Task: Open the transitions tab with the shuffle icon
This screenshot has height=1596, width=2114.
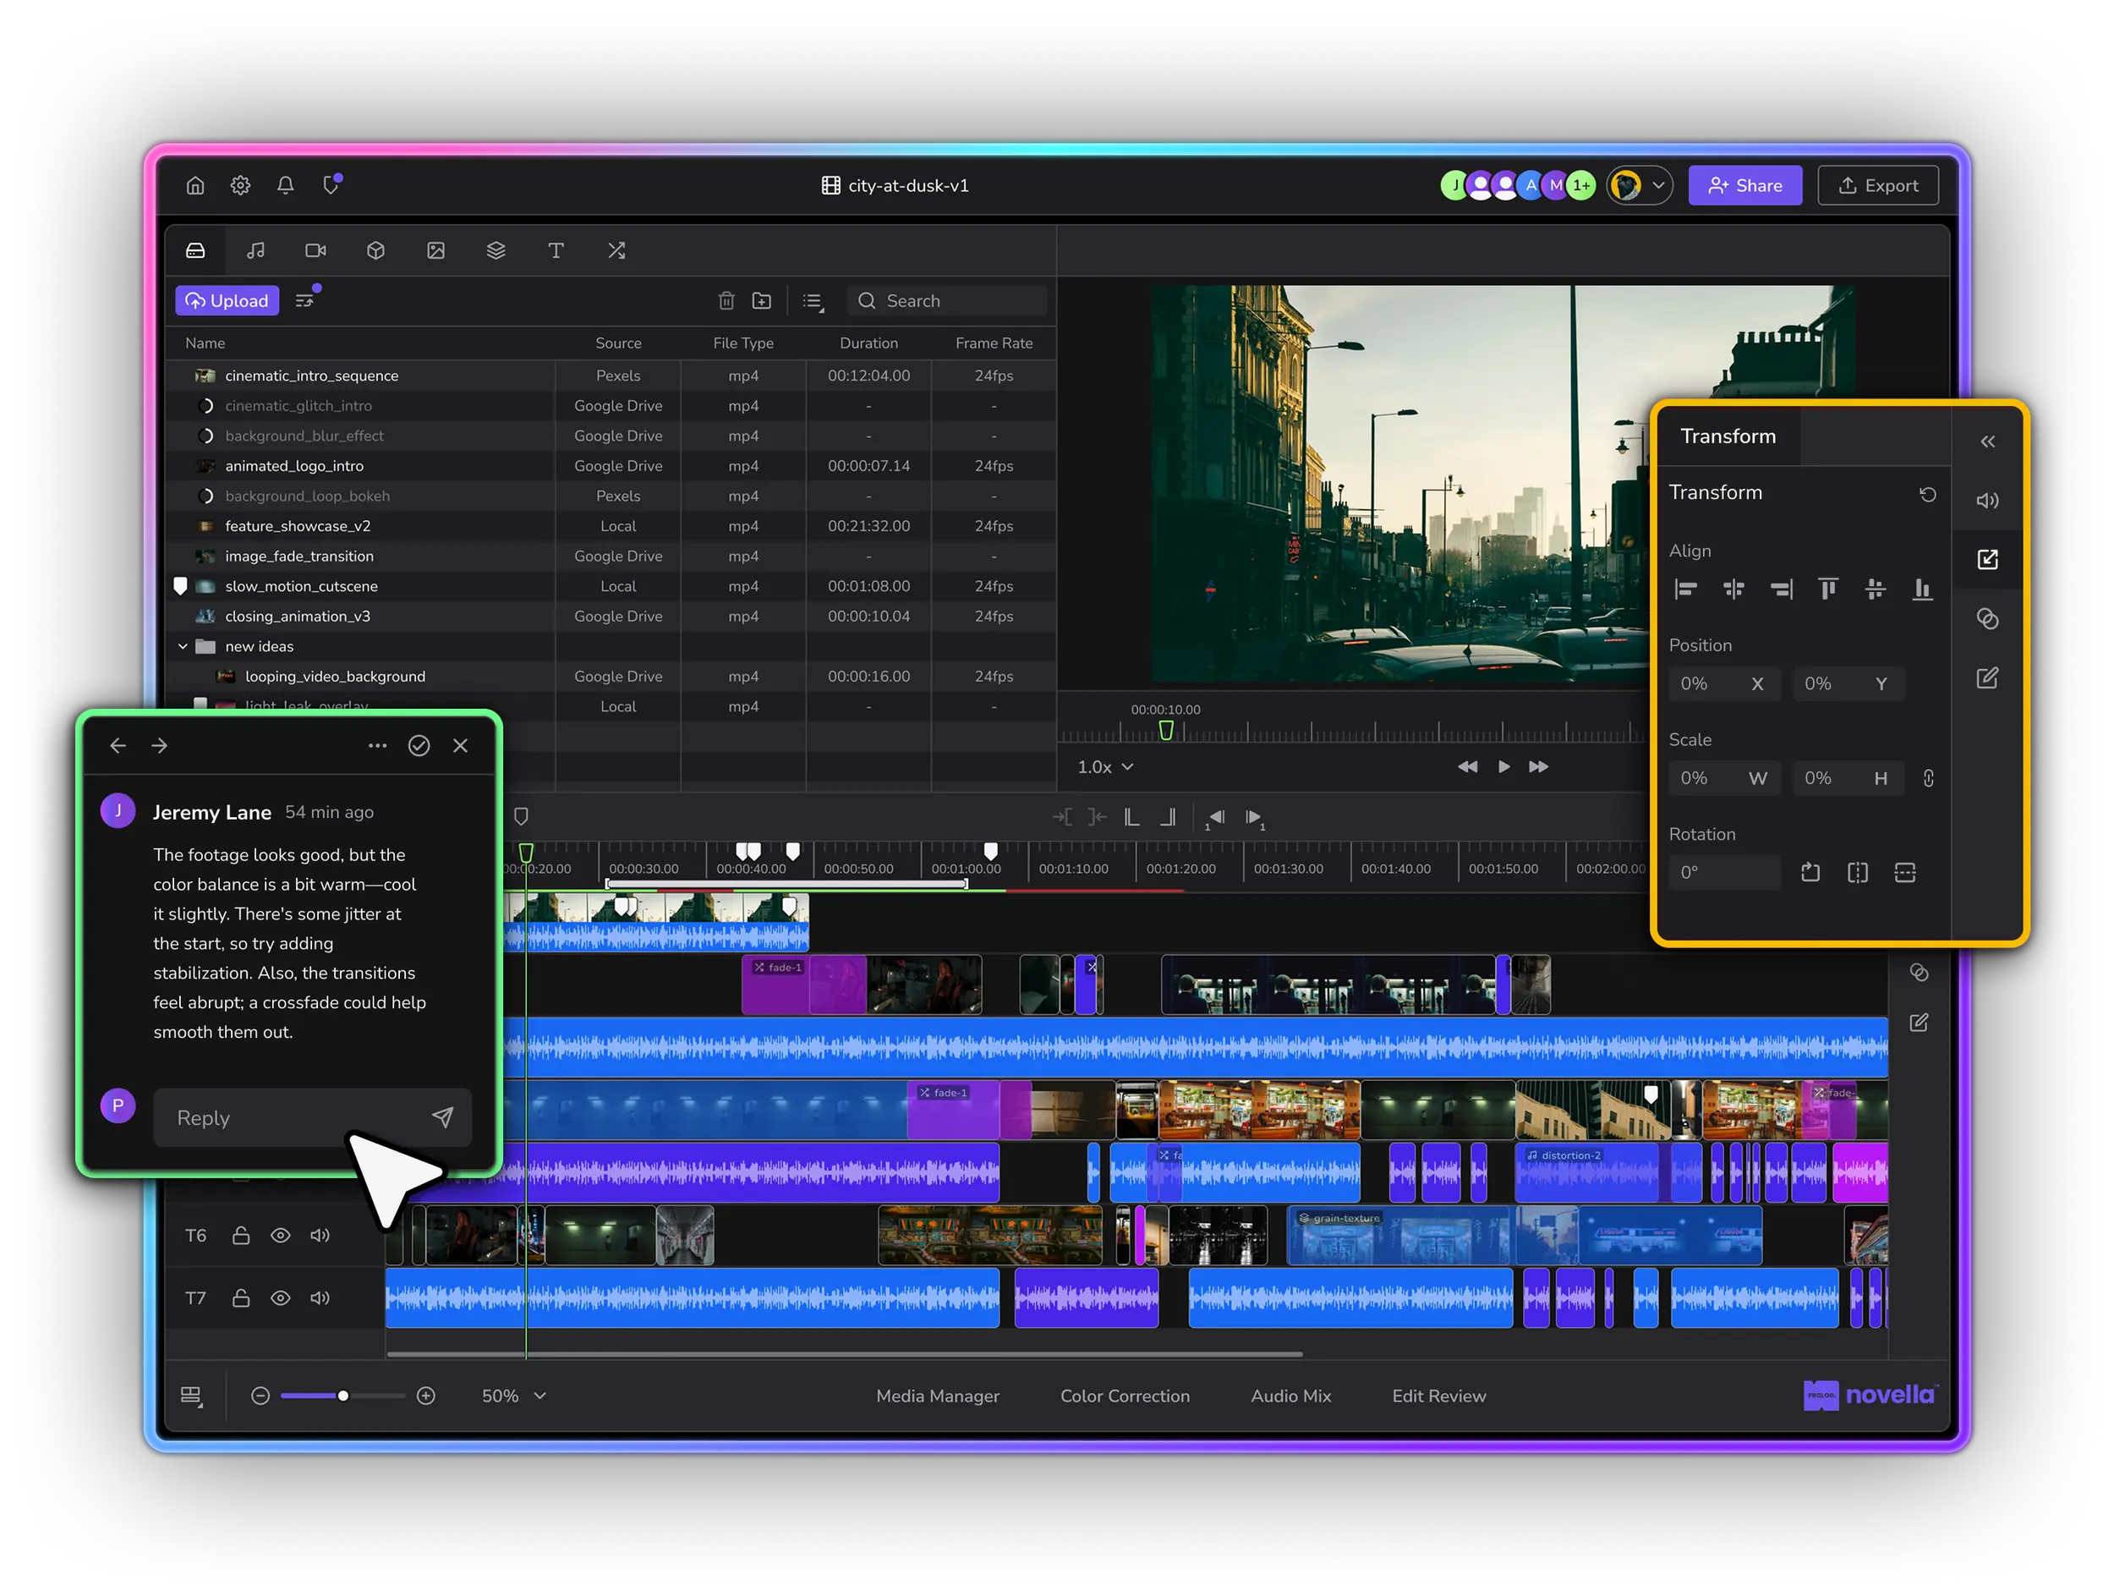Action: [x=616, y=250]
